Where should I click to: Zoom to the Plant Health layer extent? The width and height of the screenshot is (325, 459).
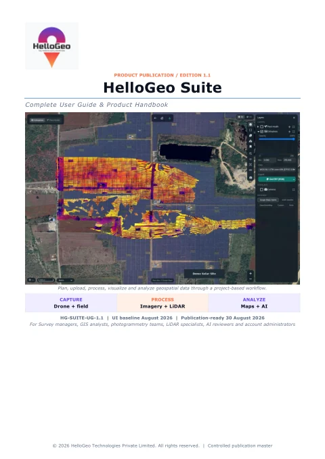click(293, 127)
